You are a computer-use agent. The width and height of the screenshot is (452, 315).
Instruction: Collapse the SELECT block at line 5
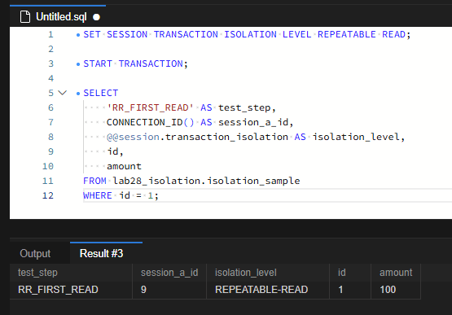tap(62, 93)
